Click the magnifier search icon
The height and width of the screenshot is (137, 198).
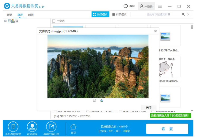tap(183, 14)
